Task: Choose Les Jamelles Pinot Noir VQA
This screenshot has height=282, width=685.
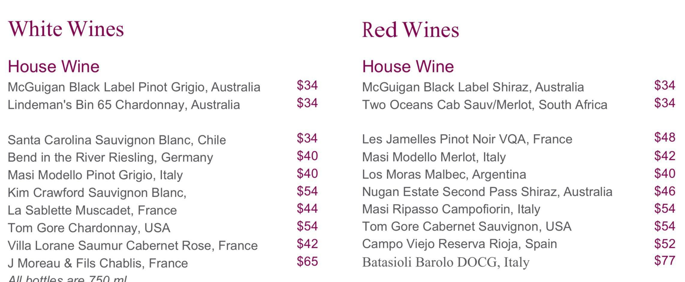Action: point(467,139)
